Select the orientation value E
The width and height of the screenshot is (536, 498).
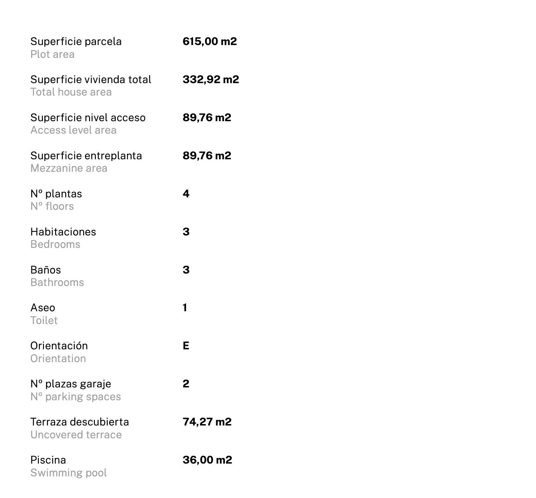[x=186, y=346]
